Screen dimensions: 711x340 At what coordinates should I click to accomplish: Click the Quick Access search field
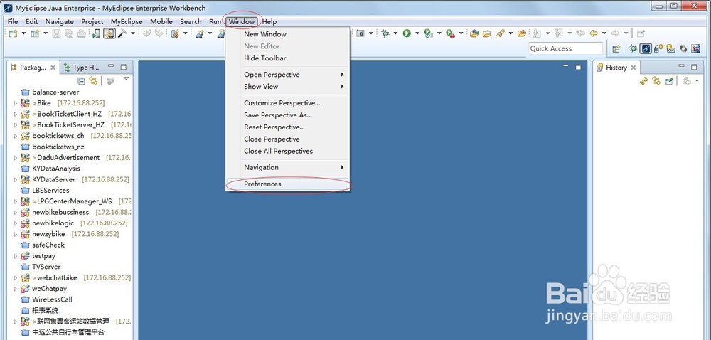(565, 48)
